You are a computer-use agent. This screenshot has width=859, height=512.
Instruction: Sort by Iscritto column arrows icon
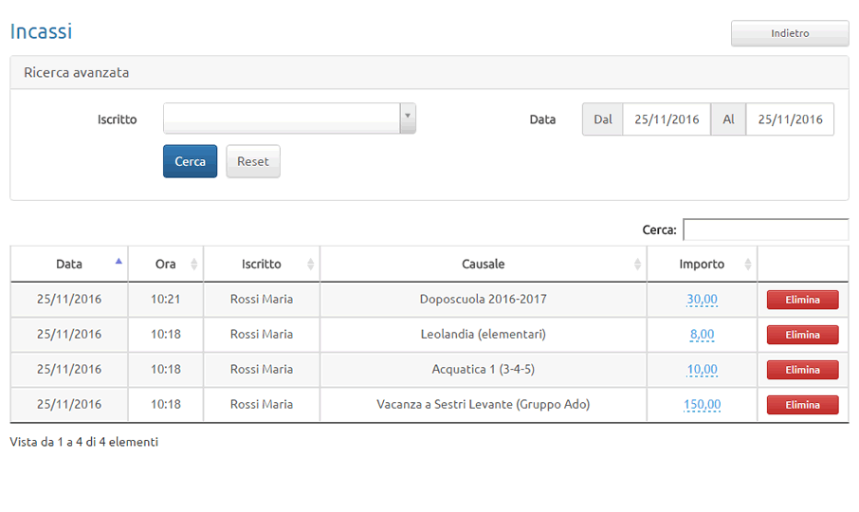(311, 264)
